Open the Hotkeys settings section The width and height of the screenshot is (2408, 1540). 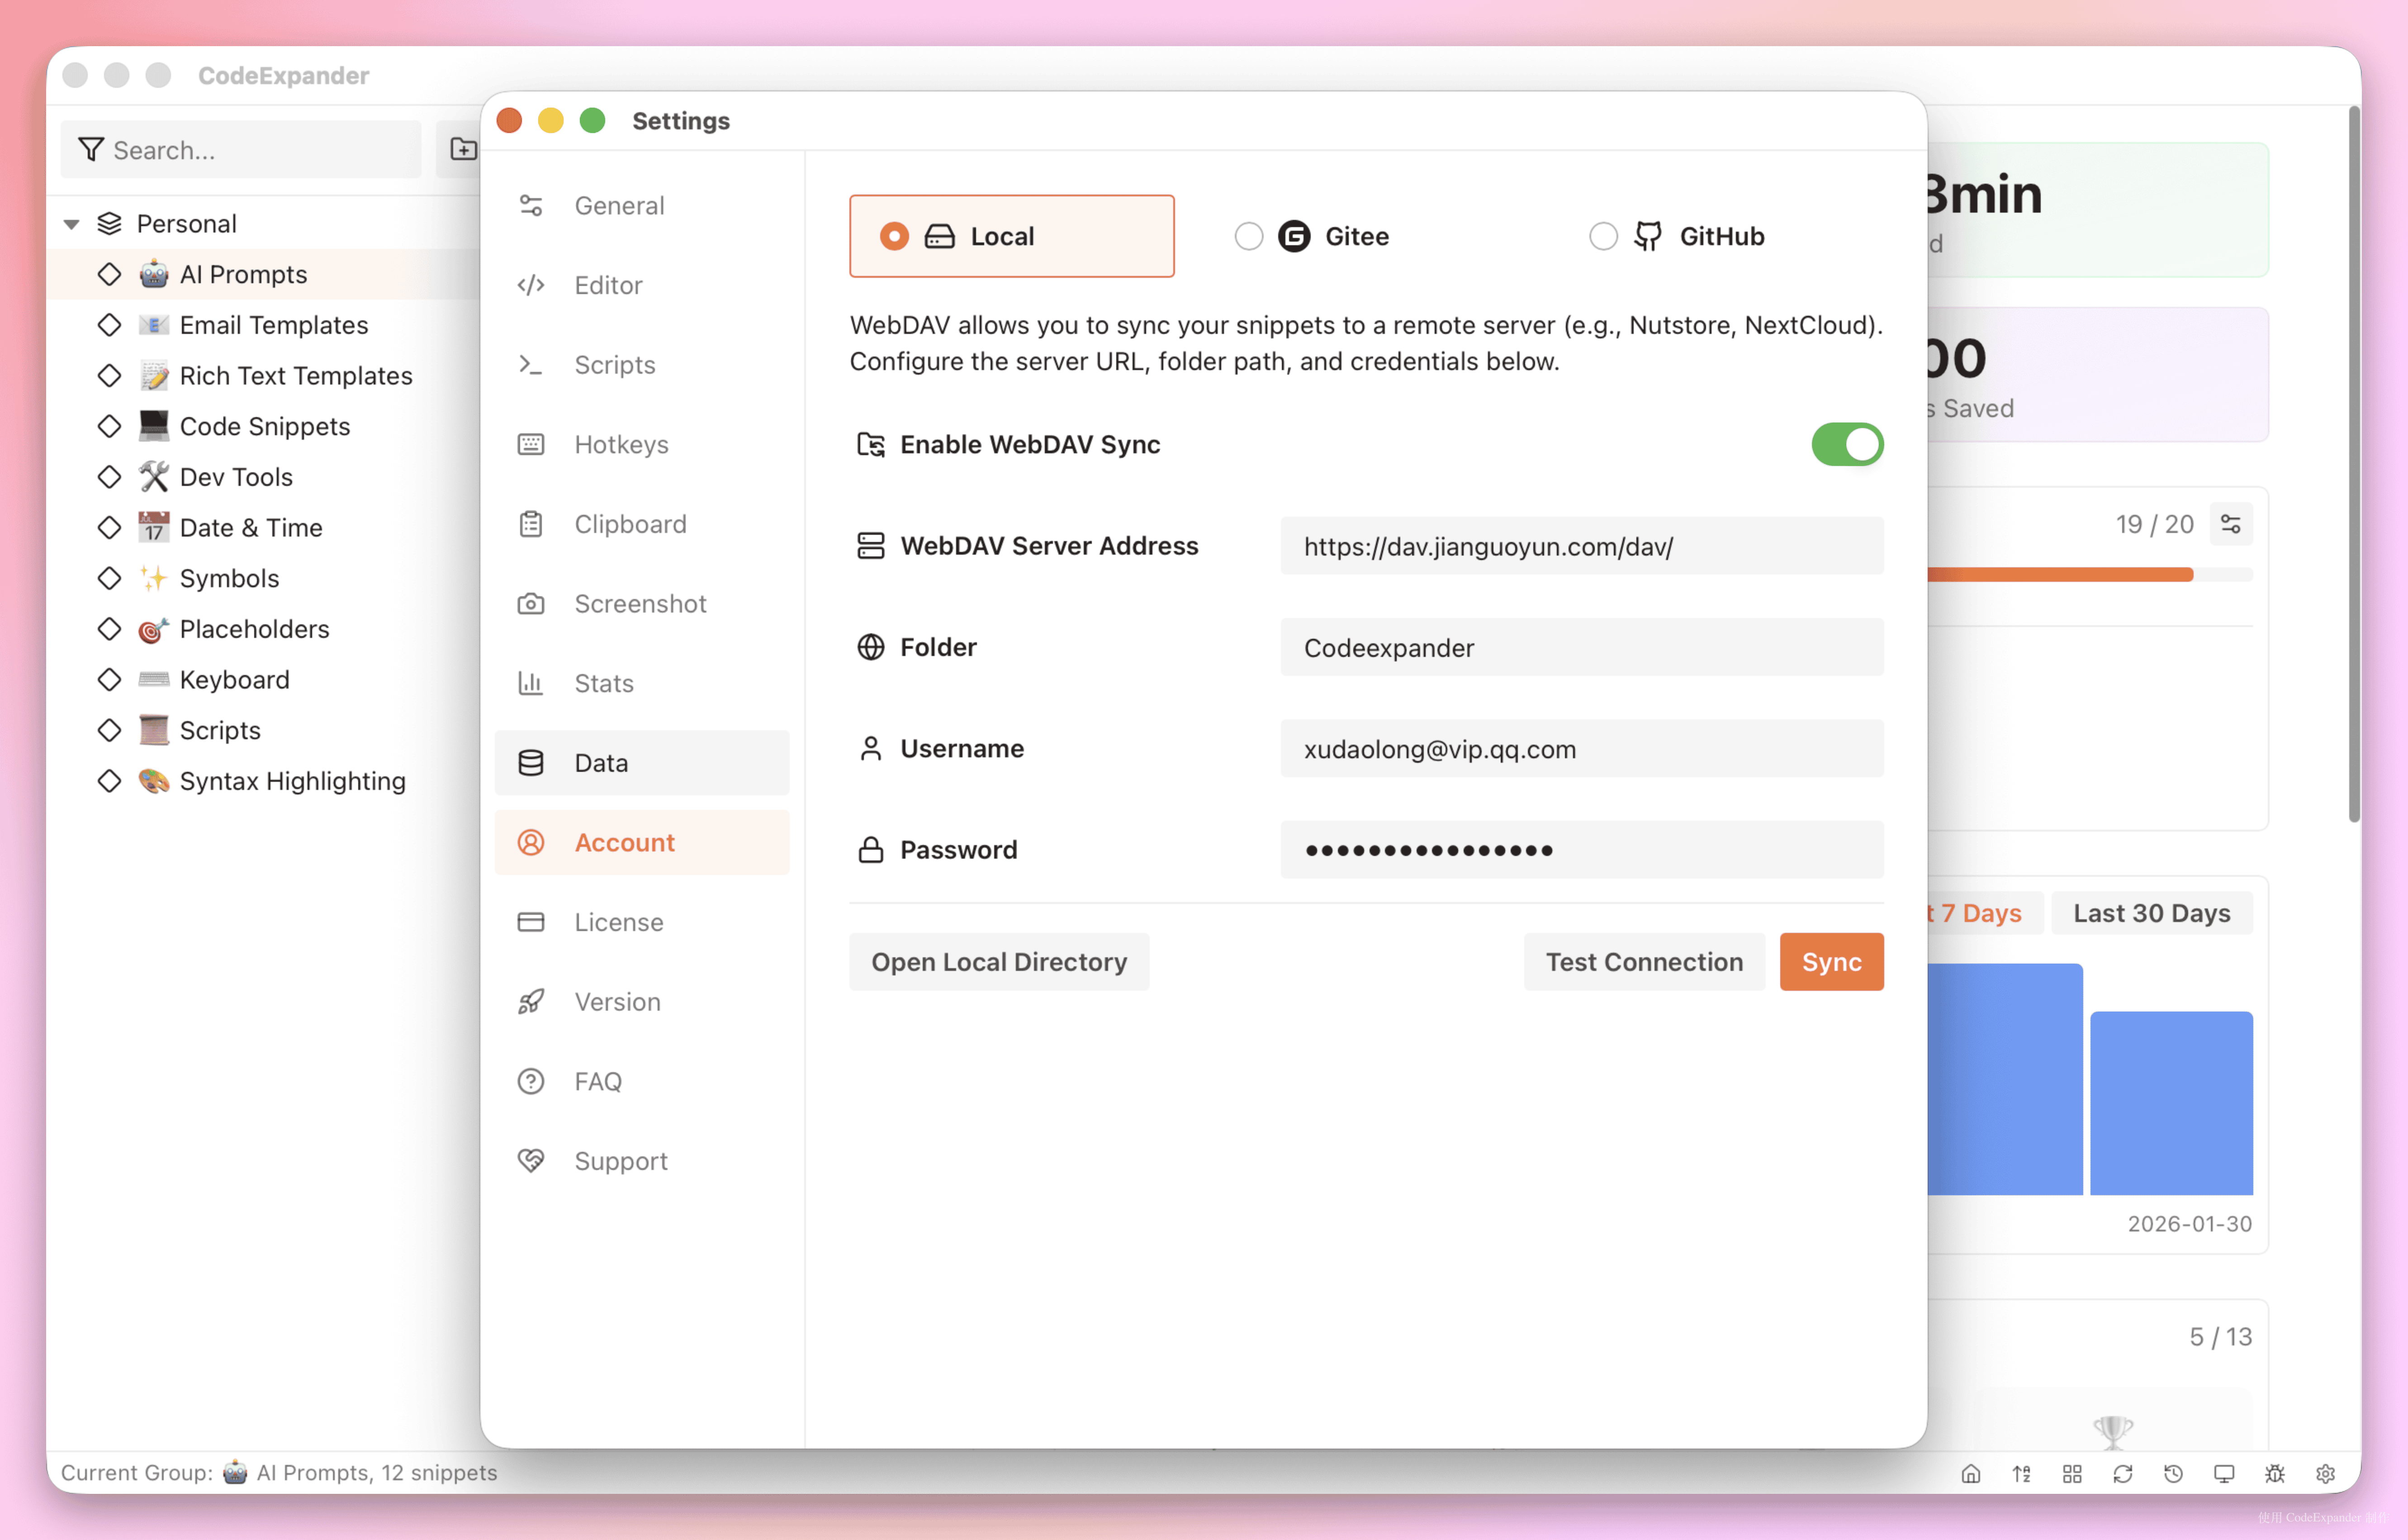[621, 444]
